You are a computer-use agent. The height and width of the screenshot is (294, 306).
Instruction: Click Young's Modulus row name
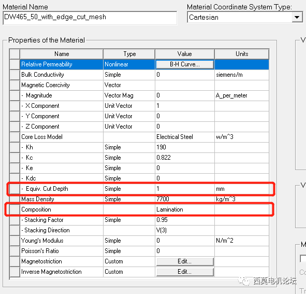62,241
